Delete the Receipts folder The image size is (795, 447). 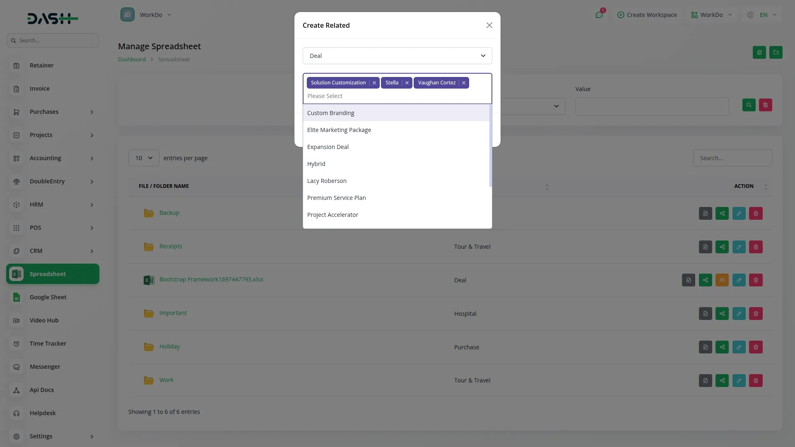tap(756, 247)
